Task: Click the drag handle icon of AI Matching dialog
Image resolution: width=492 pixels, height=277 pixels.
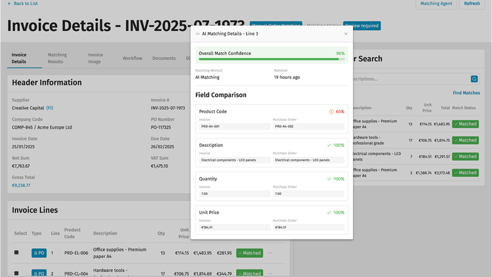Action: pyautogui.click(x=197, y=34)
